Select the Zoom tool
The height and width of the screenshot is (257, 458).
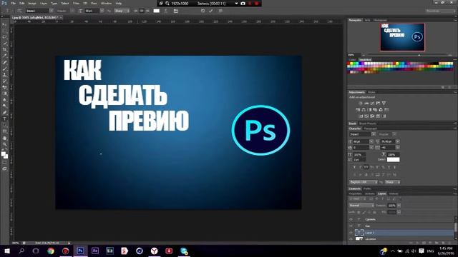[5, 144]
